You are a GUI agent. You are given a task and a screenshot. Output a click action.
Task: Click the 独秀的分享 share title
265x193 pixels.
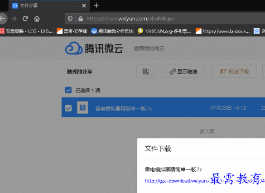pyautogui.click(x=80, y=72)
